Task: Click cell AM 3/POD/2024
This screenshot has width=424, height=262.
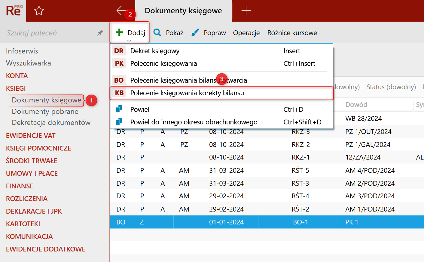Action: tap(370, 196)
